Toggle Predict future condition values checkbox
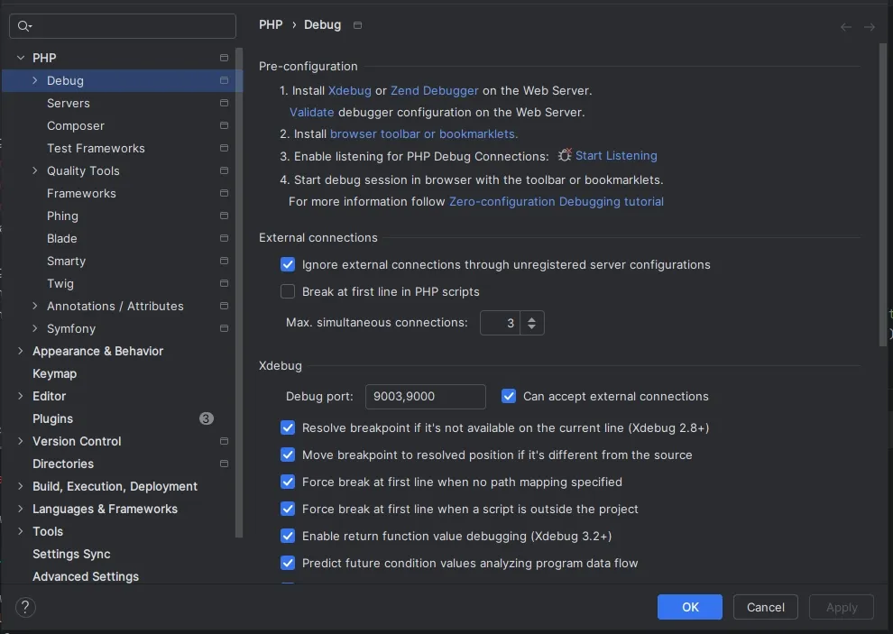The height and width of the screenshot is (634, 893). tap(288, 563)
